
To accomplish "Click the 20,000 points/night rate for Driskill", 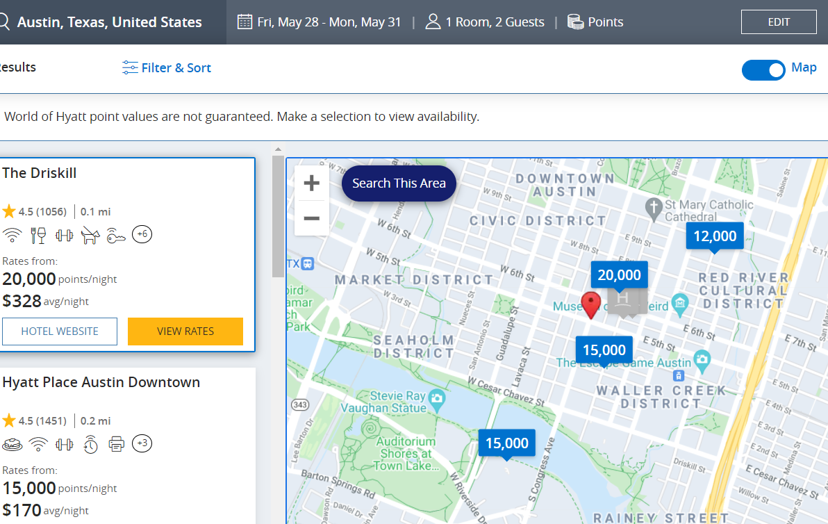I will coord(59,279).
